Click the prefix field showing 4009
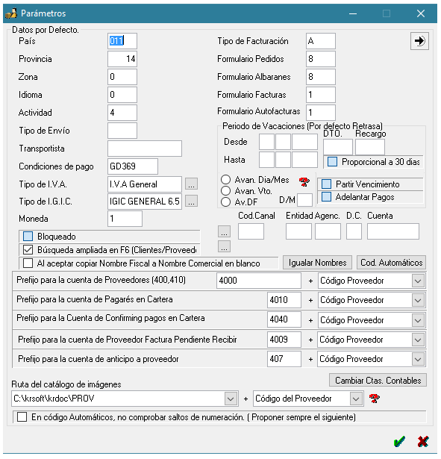441x459 pixels. 284,340
